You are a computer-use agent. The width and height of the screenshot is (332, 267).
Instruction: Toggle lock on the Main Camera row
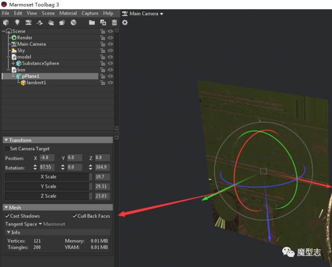click(x=103, y=44)
